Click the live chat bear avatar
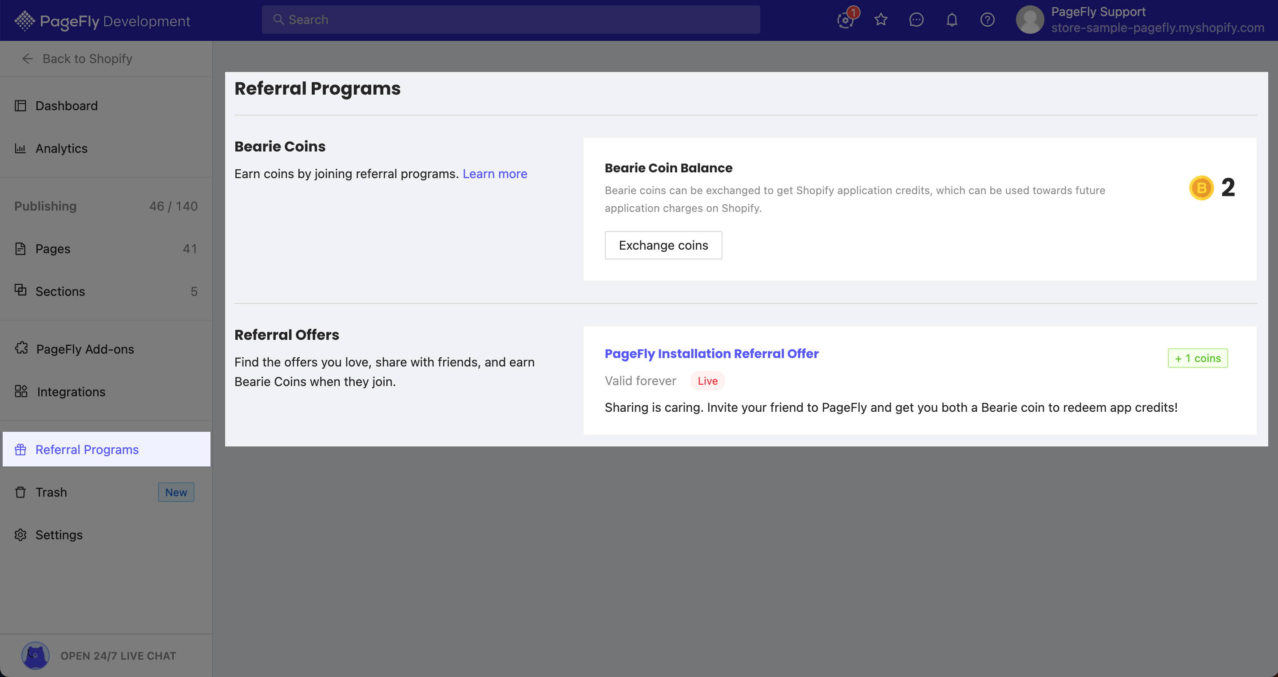The width and height of the screenshot is (1278, 677). 35,656
